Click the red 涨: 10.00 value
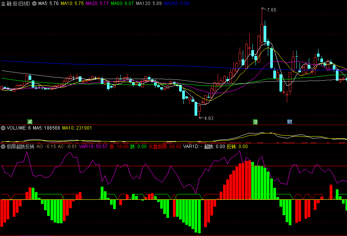 (119, 147)
